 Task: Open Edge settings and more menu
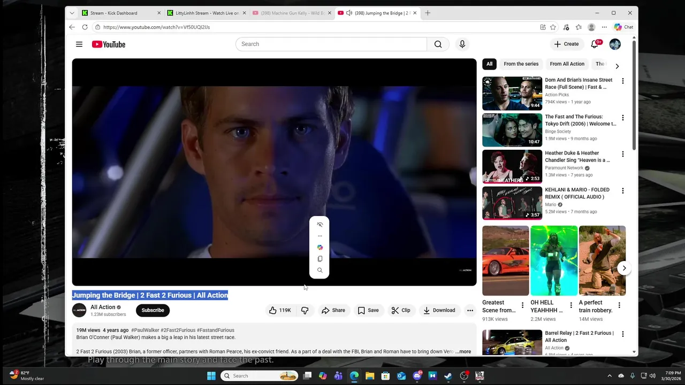click(604, 27)
